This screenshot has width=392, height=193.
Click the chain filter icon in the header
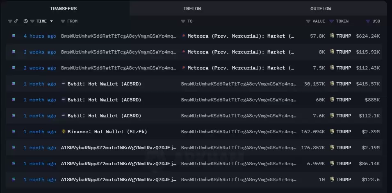pos(10,21)
